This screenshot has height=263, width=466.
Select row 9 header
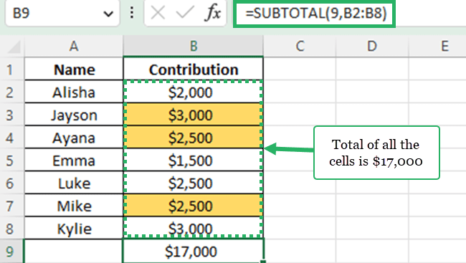10,252
